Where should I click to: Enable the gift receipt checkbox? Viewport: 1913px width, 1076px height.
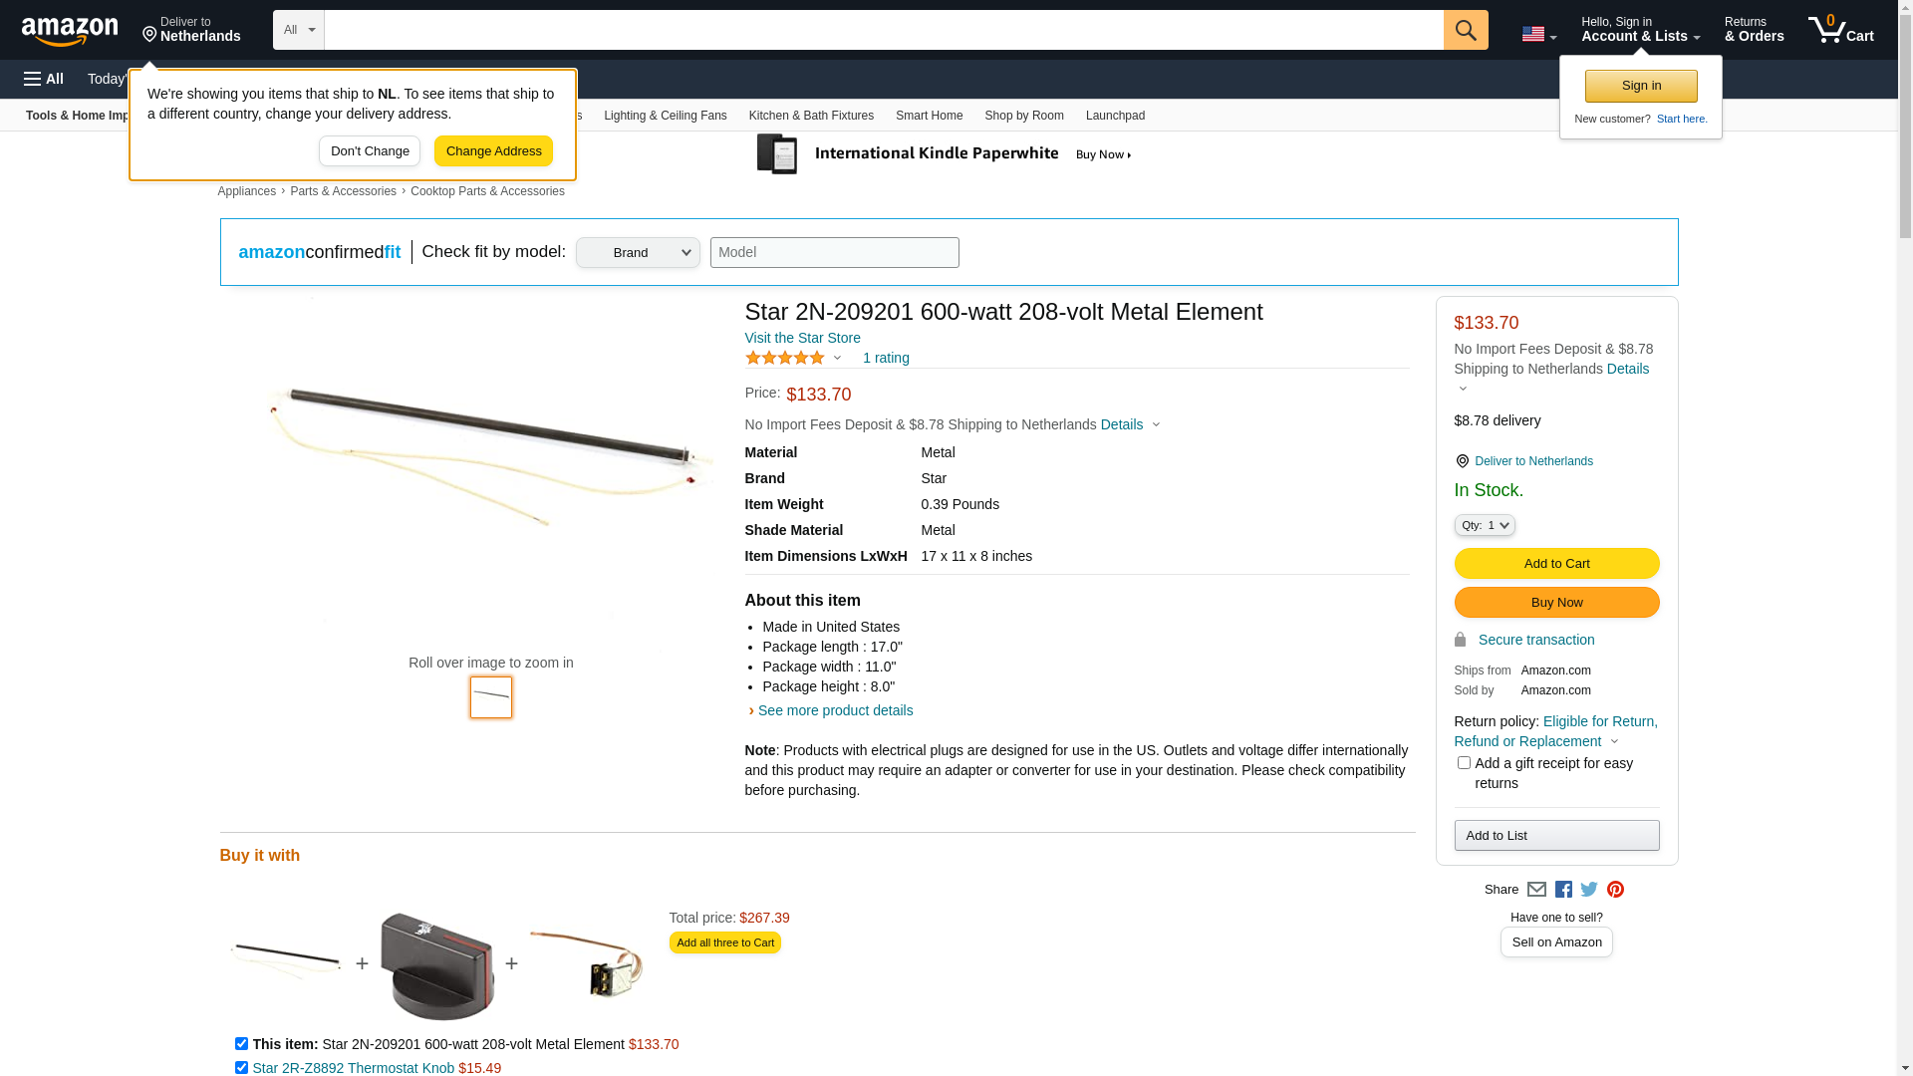click(x=1464, y=763)
